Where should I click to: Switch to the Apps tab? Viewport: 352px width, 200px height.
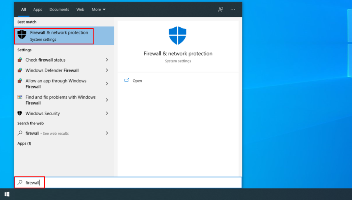[38, 9]
